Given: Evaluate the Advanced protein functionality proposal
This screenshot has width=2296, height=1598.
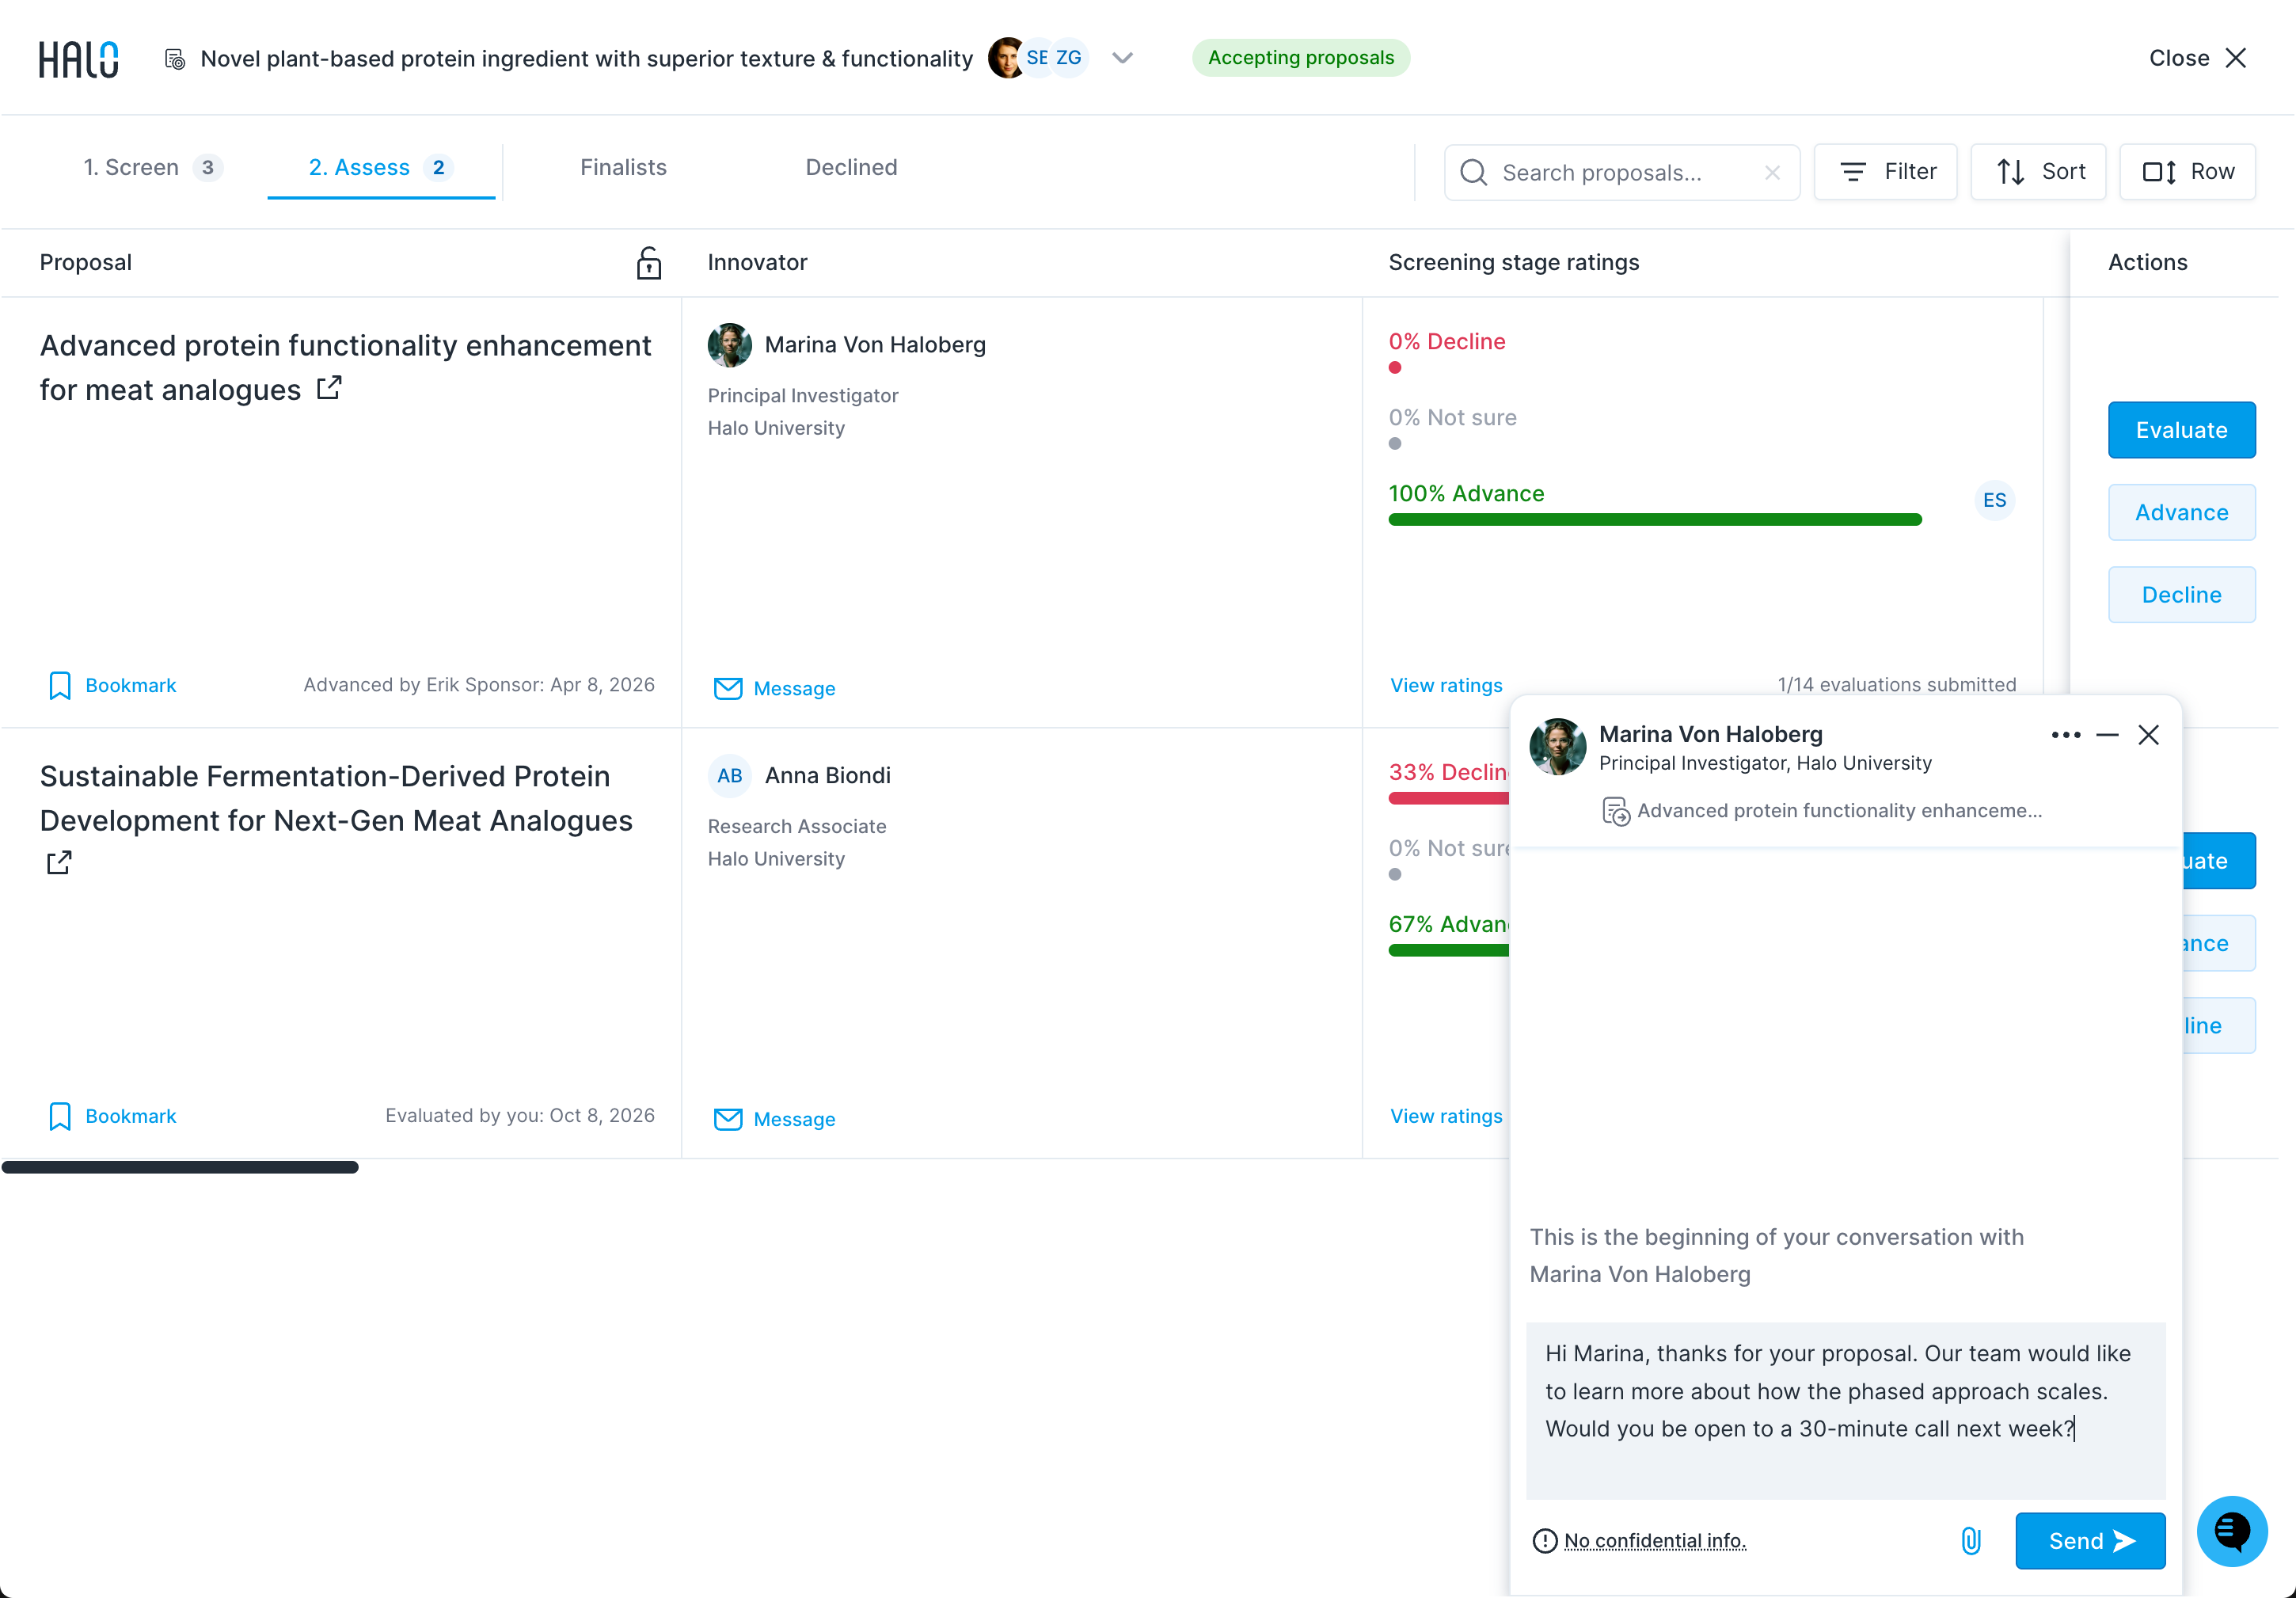Looking at the screenshot, I should pyautogui.click(x=2181, y=430).
